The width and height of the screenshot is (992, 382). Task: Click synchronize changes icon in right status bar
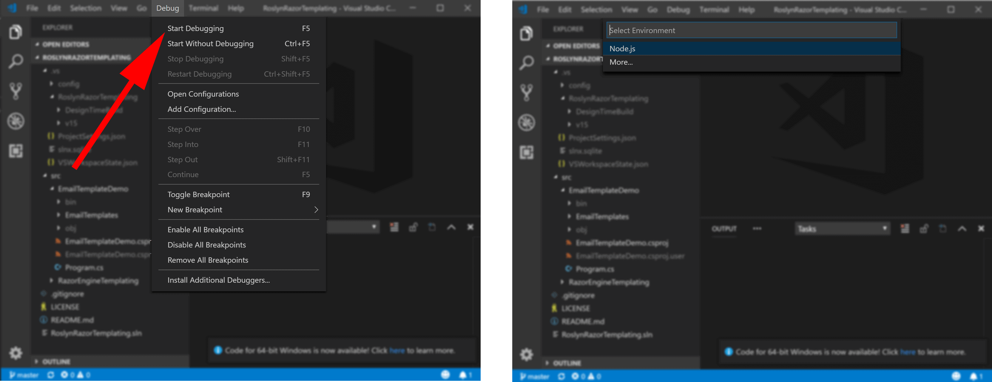561,376
